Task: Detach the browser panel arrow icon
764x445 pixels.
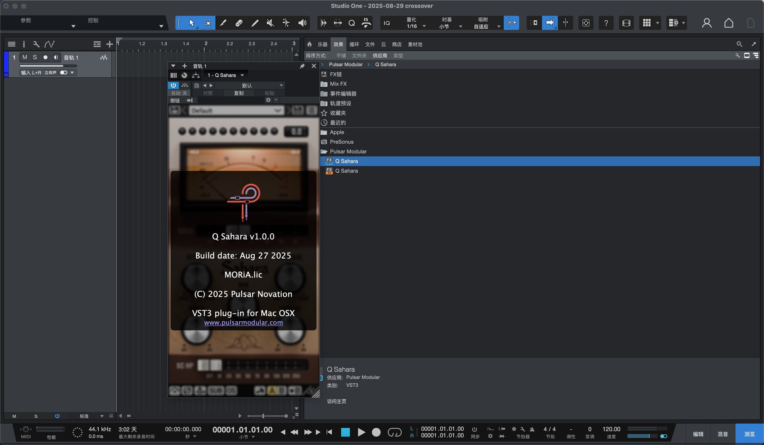Action: pyautogui.click(x=753, y=44)
